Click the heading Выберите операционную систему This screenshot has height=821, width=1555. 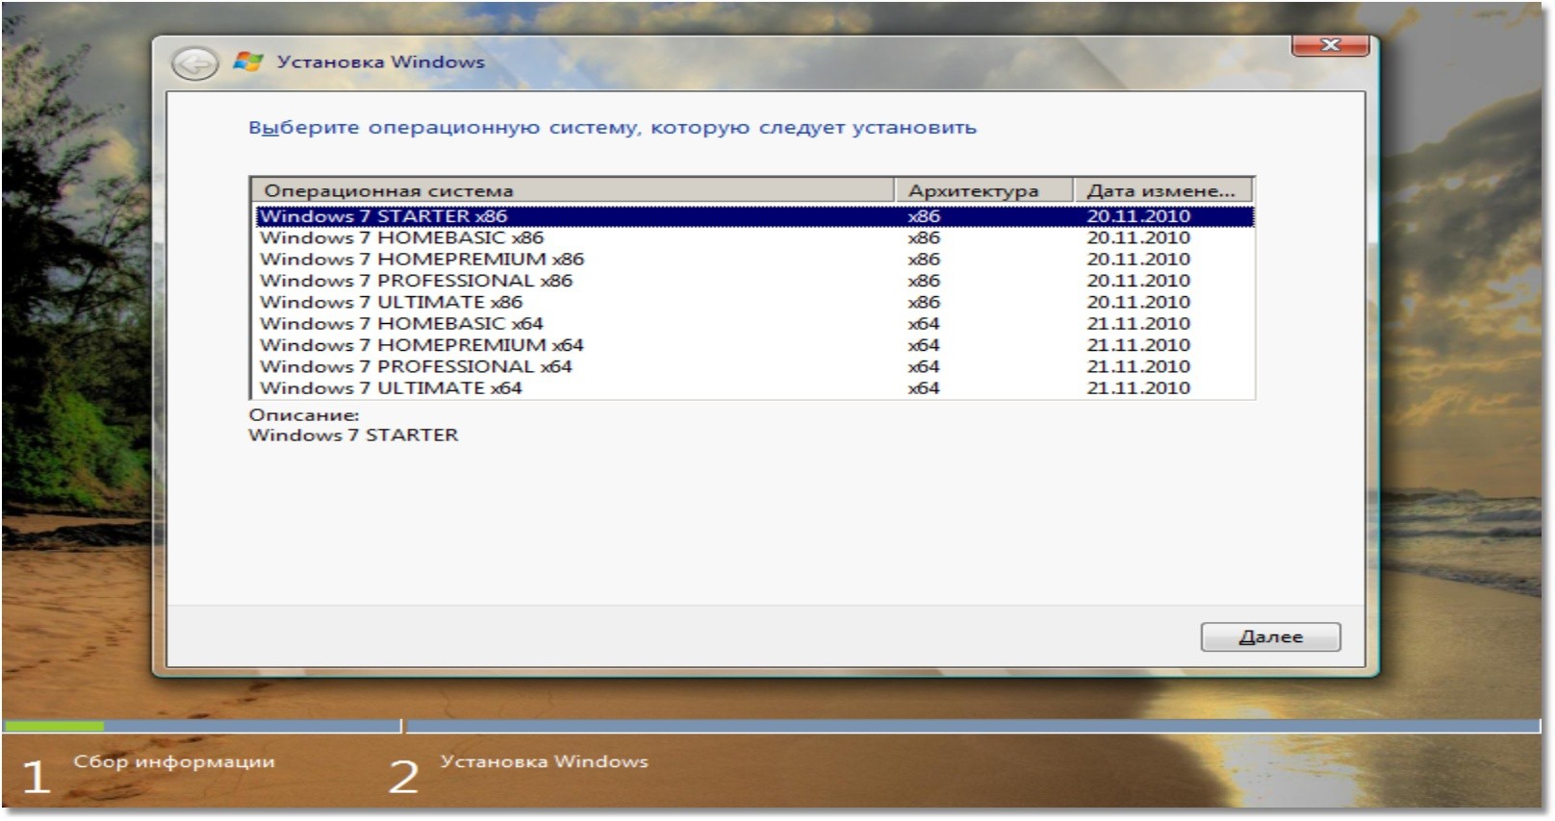pyautogui.click(x=612, y=127)
